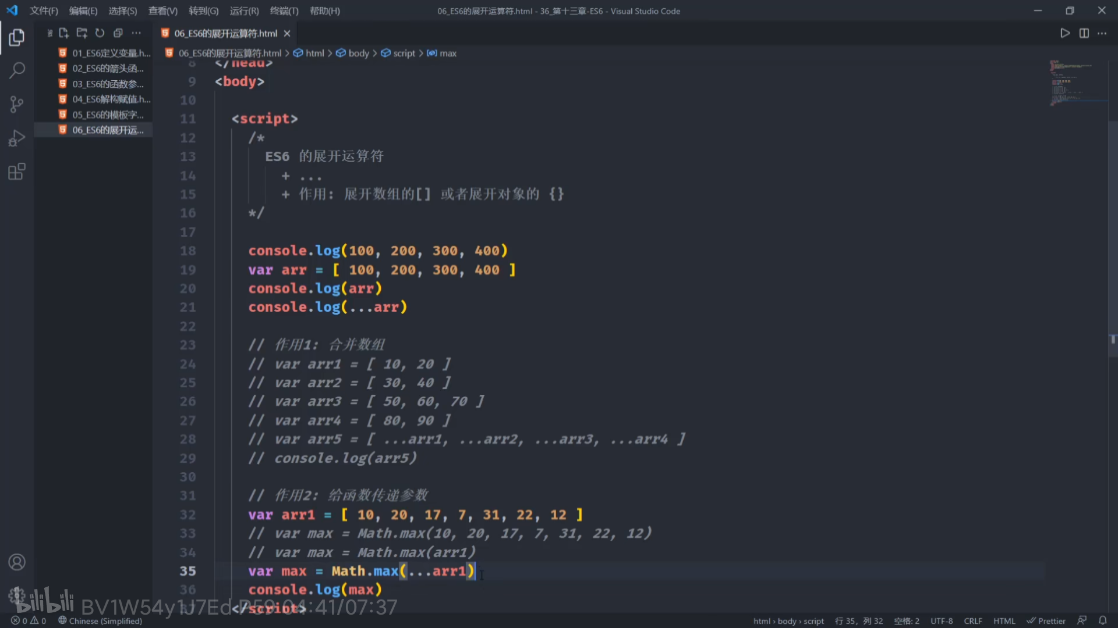This screenshot has height=628, width=1118.
Task: Open the Source Control view
Action: 17,105
